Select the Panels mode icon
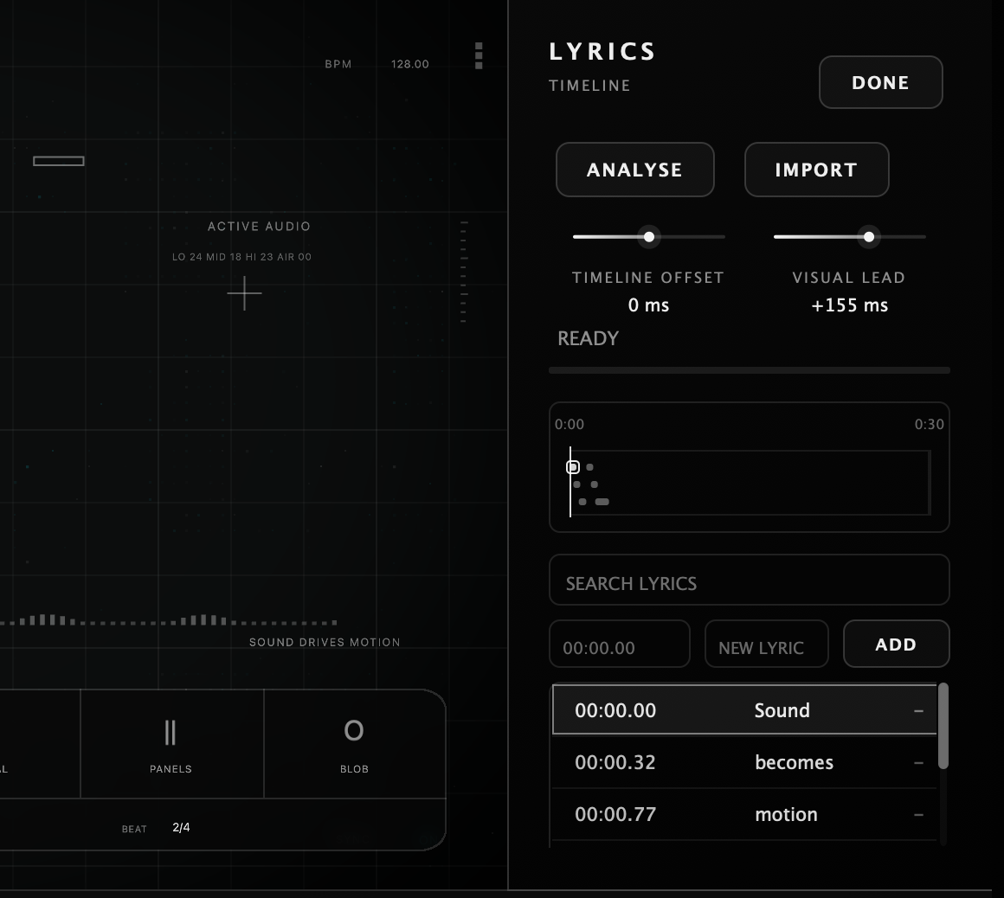This screenshot has width=1004, height=898. 171,732
